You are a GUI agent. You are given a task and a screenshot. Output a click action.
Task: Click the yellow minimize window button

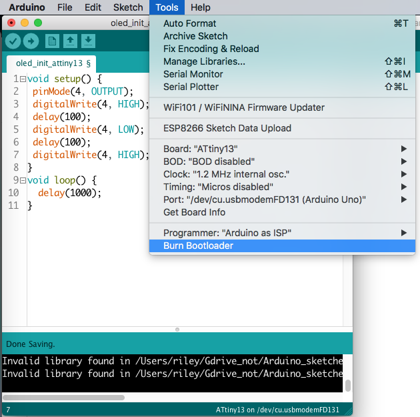pyautogui.click(x=25, y=23)
